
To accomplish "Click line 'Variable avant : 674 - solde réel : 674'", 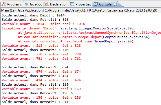I will tap(41, 72).
